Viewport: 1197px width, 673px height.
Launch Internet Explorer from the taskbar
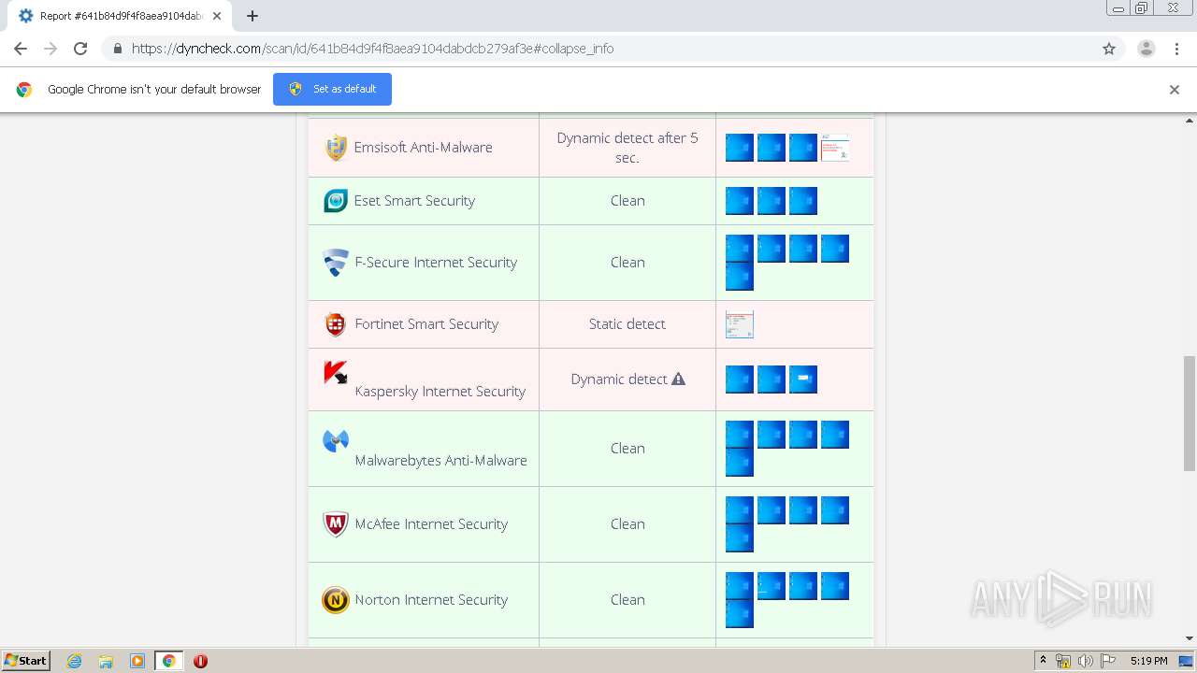pyautogui.click(x=75, y=661)
